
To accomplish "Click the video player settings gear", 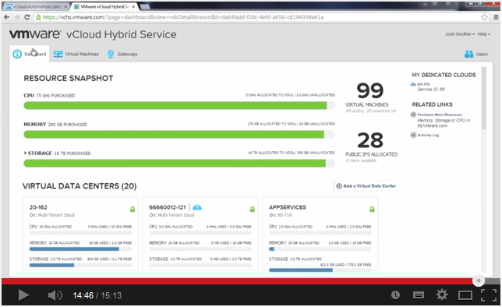I will 442,295.
